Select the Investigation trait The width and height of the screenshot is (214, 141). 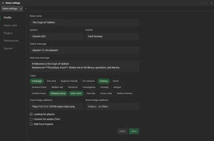[x=89, y=87]
